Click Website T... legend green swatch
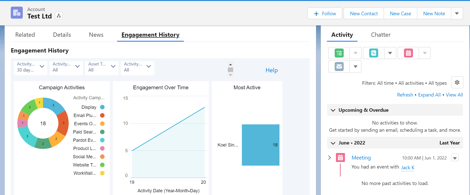The image size is (470, 195). [x=102, y=165]
